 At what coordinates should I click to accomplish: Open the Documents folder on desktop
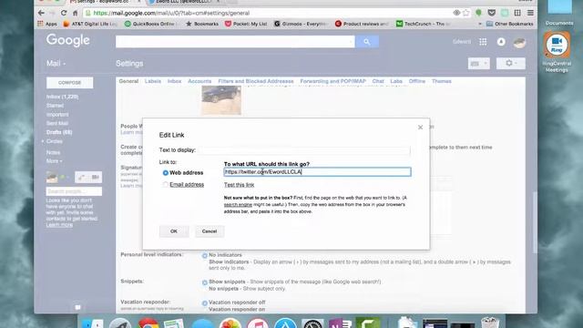[559, 13]
